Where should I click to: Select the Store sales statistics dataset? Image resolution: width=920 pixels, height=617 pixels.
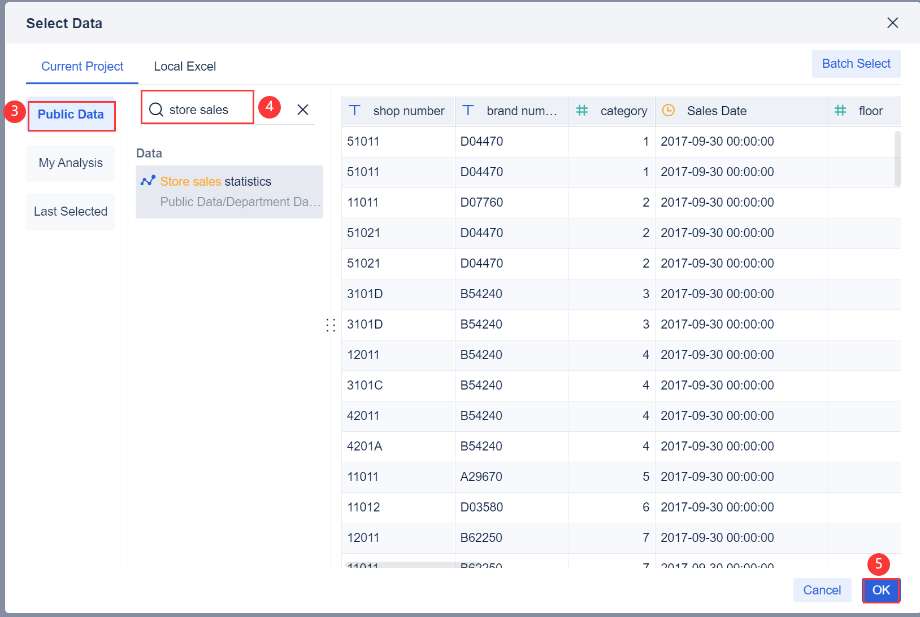(216, 181)
